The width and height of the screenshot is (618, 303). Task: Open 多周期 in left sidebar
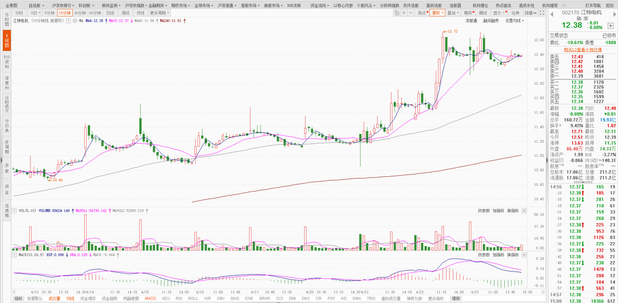7,147
